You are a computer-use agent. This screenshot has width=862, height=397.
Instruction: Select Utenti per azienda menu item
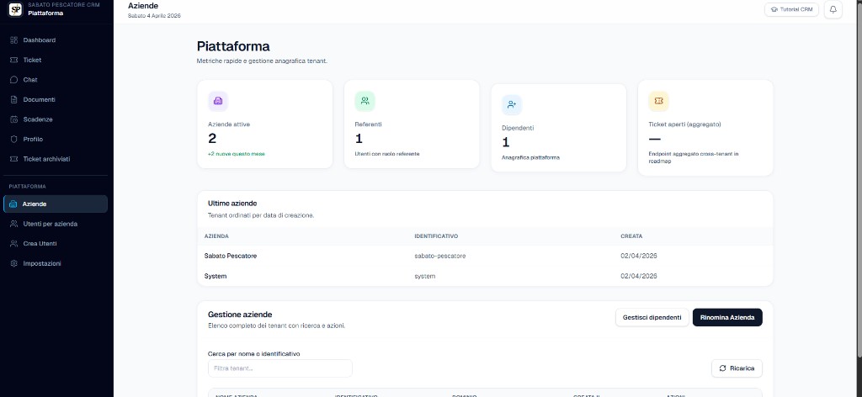[x=50, y=224]
